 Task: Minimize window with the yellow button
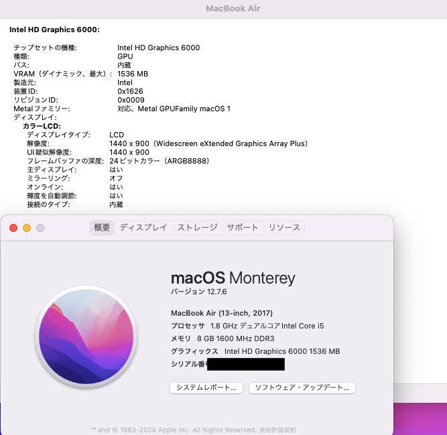27,228
